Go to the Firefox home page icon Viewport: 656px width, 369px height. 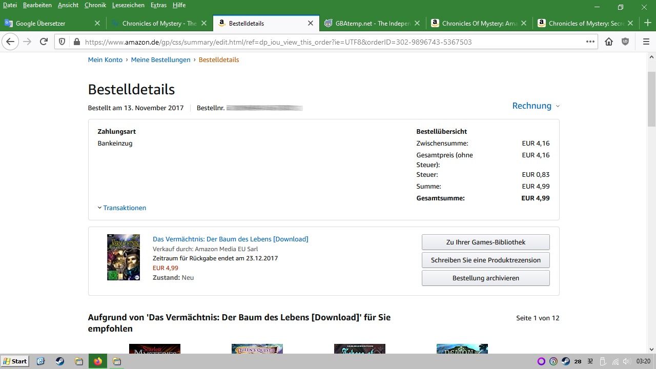click(x=609, y=42)
